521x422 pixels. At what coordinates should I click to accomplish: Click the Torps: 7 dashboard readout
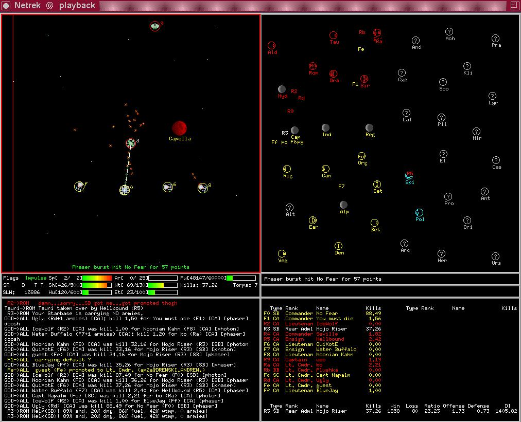tap(245, 285)
